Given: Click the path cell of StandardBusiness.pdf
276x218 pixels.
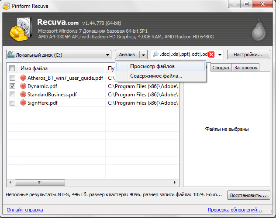Looking at the screenshot, I should (x=143, y=95).
